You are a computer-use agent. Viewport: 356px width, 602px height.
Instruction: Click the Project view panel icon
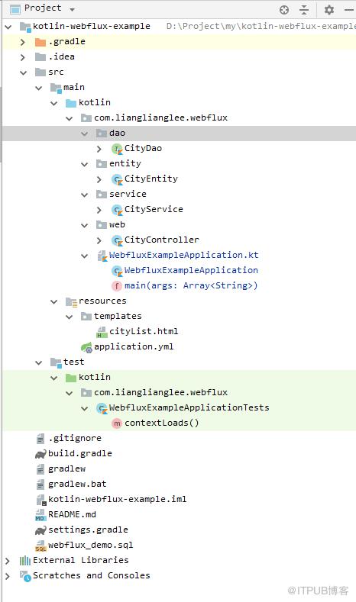point(15,9)
